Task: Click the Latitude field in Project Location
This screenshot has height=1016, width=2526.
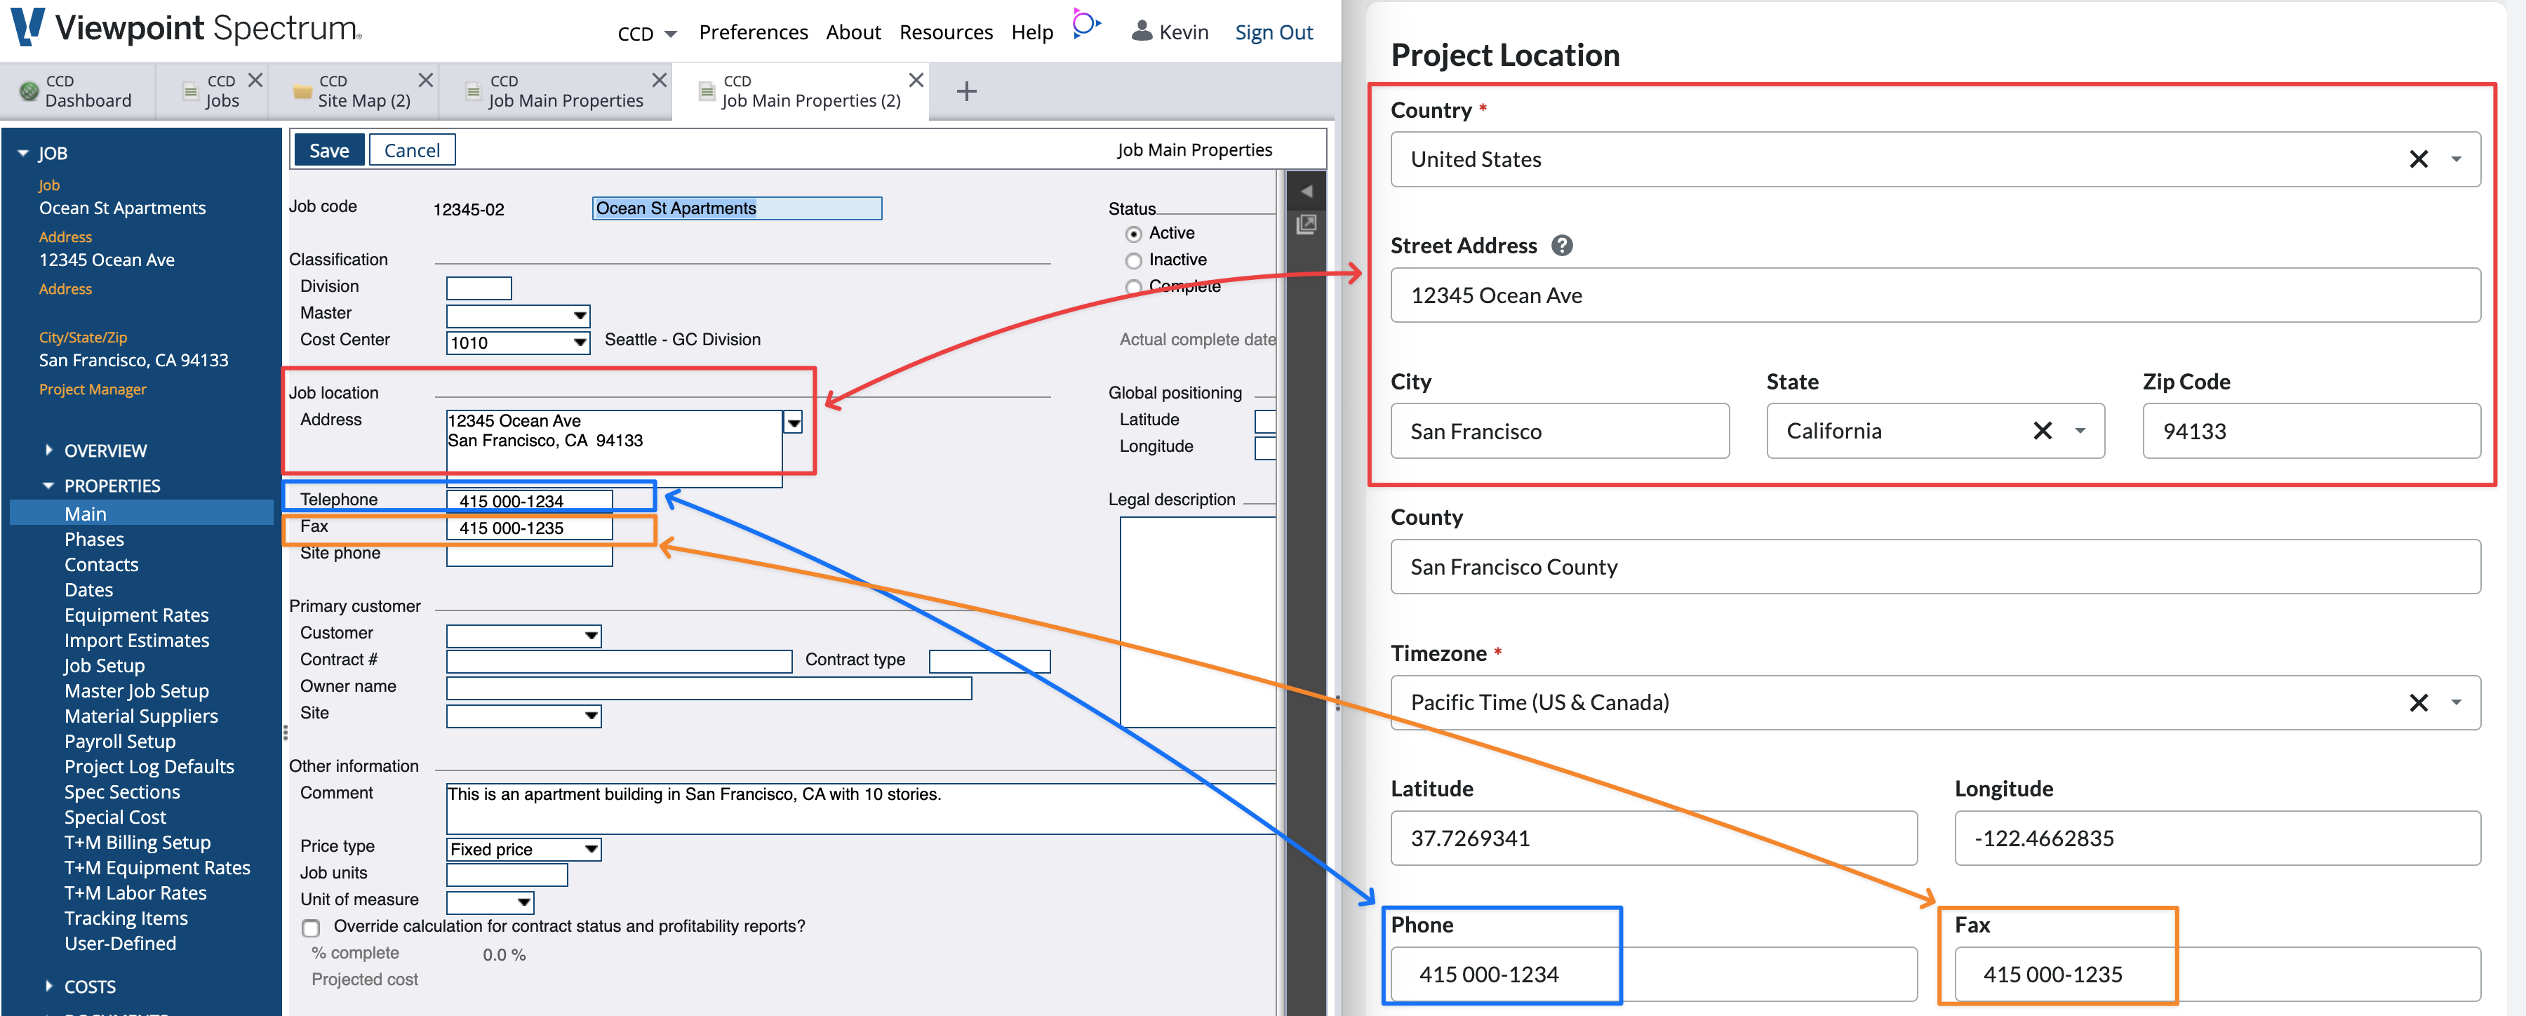Action: point(1653,838)
